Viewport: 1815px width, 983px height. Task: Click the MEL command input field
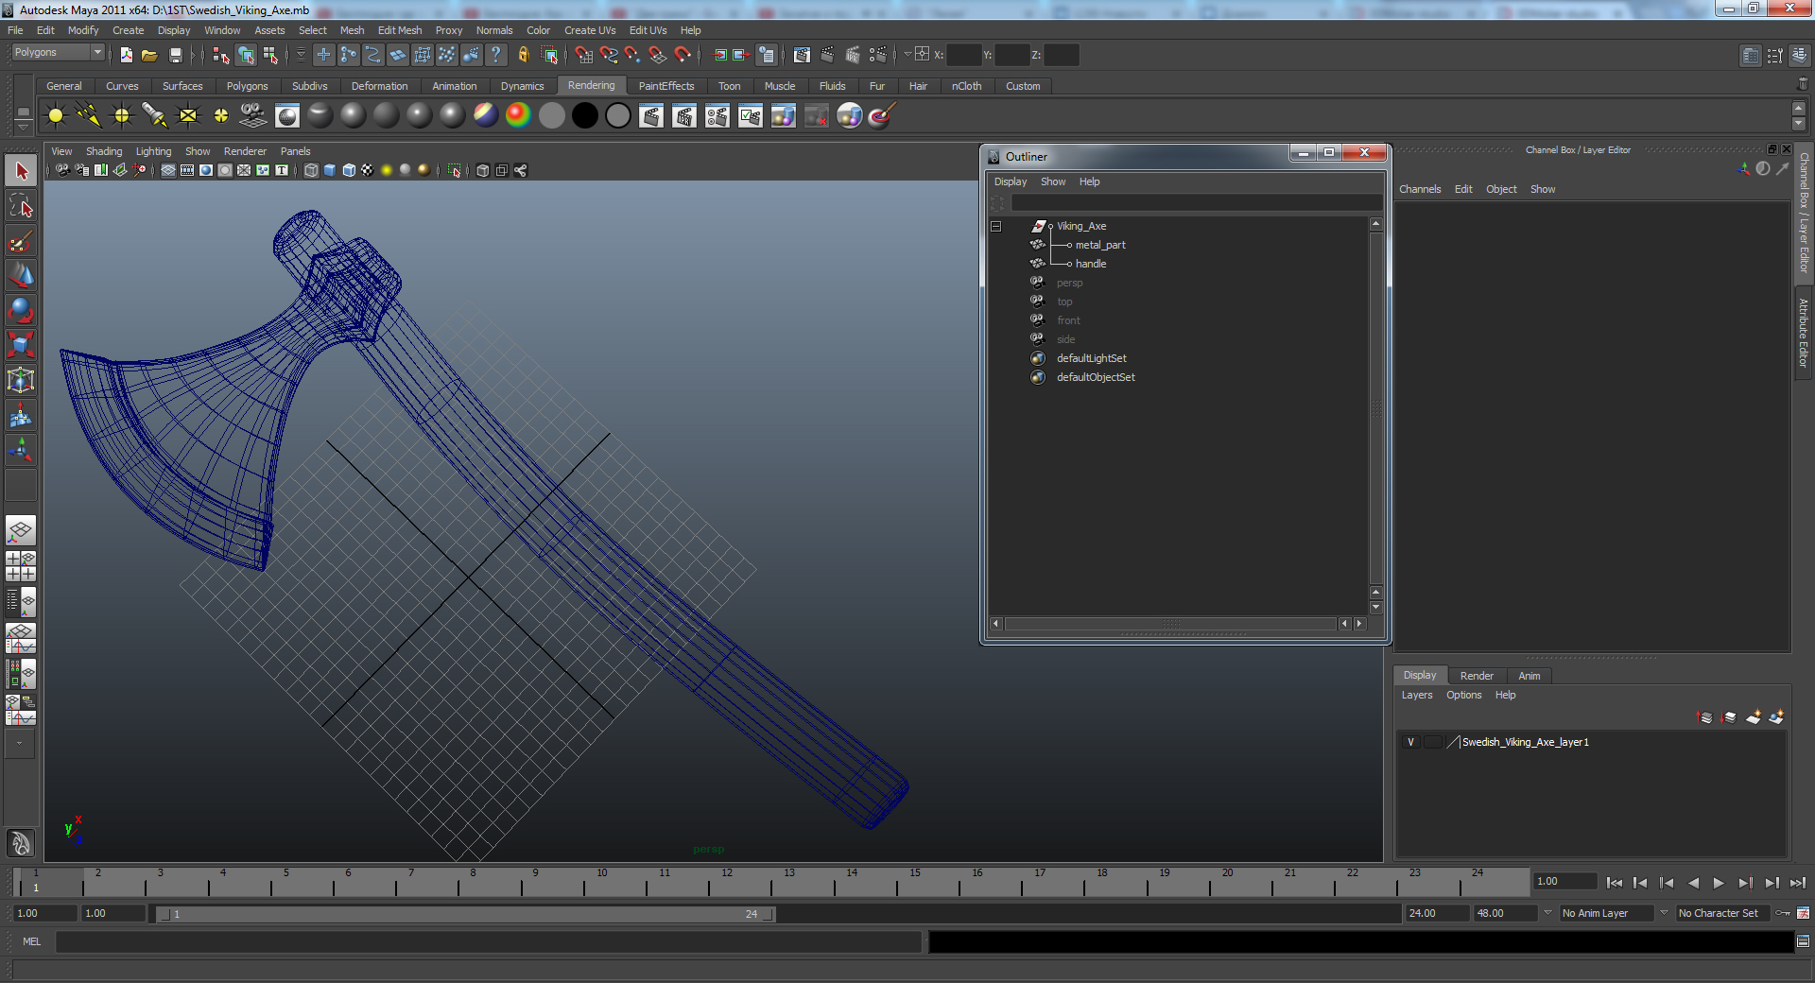pyautogui.click(x=488, y=941)
